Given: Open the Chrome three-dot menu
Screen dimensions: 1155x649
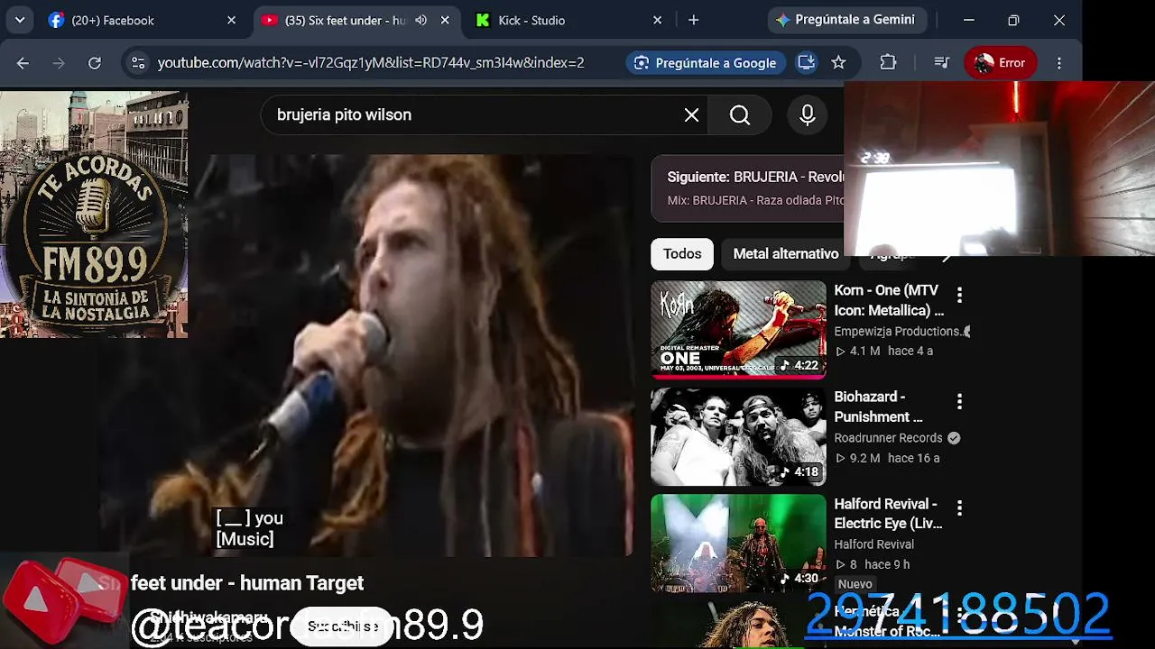Looking at the screenshot, I should (x=1059, y=62).
